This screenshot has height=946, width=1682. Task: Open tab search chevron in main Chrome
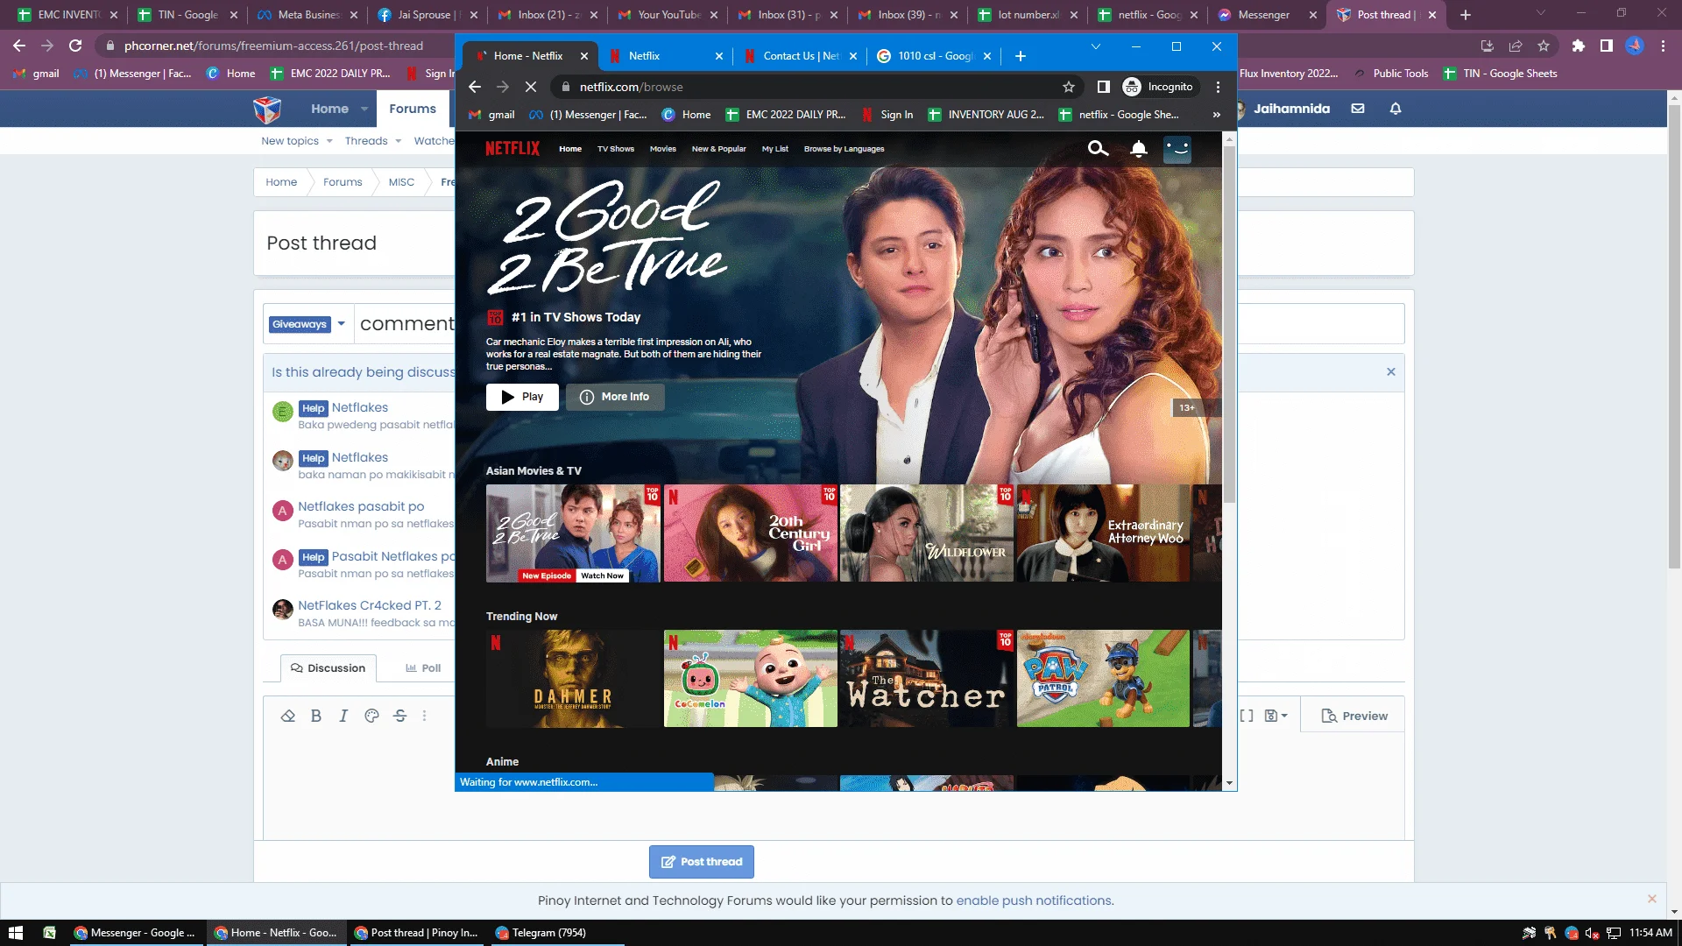click(1541, 13)
